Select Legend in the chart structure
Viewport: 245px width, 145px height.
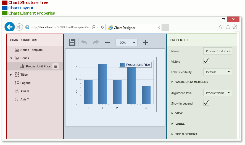point(25,83)
